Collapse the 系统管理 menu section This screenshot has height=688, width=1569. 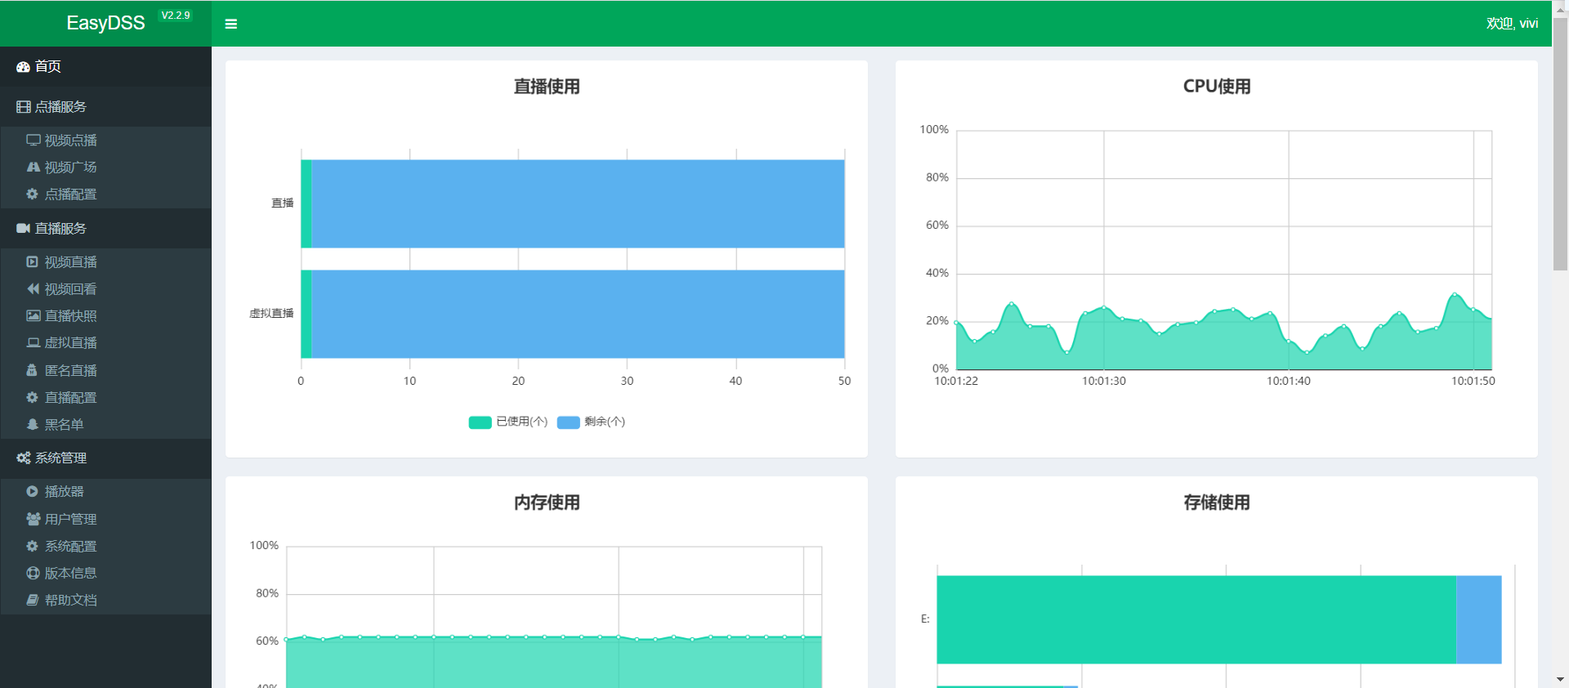(105, 458)
